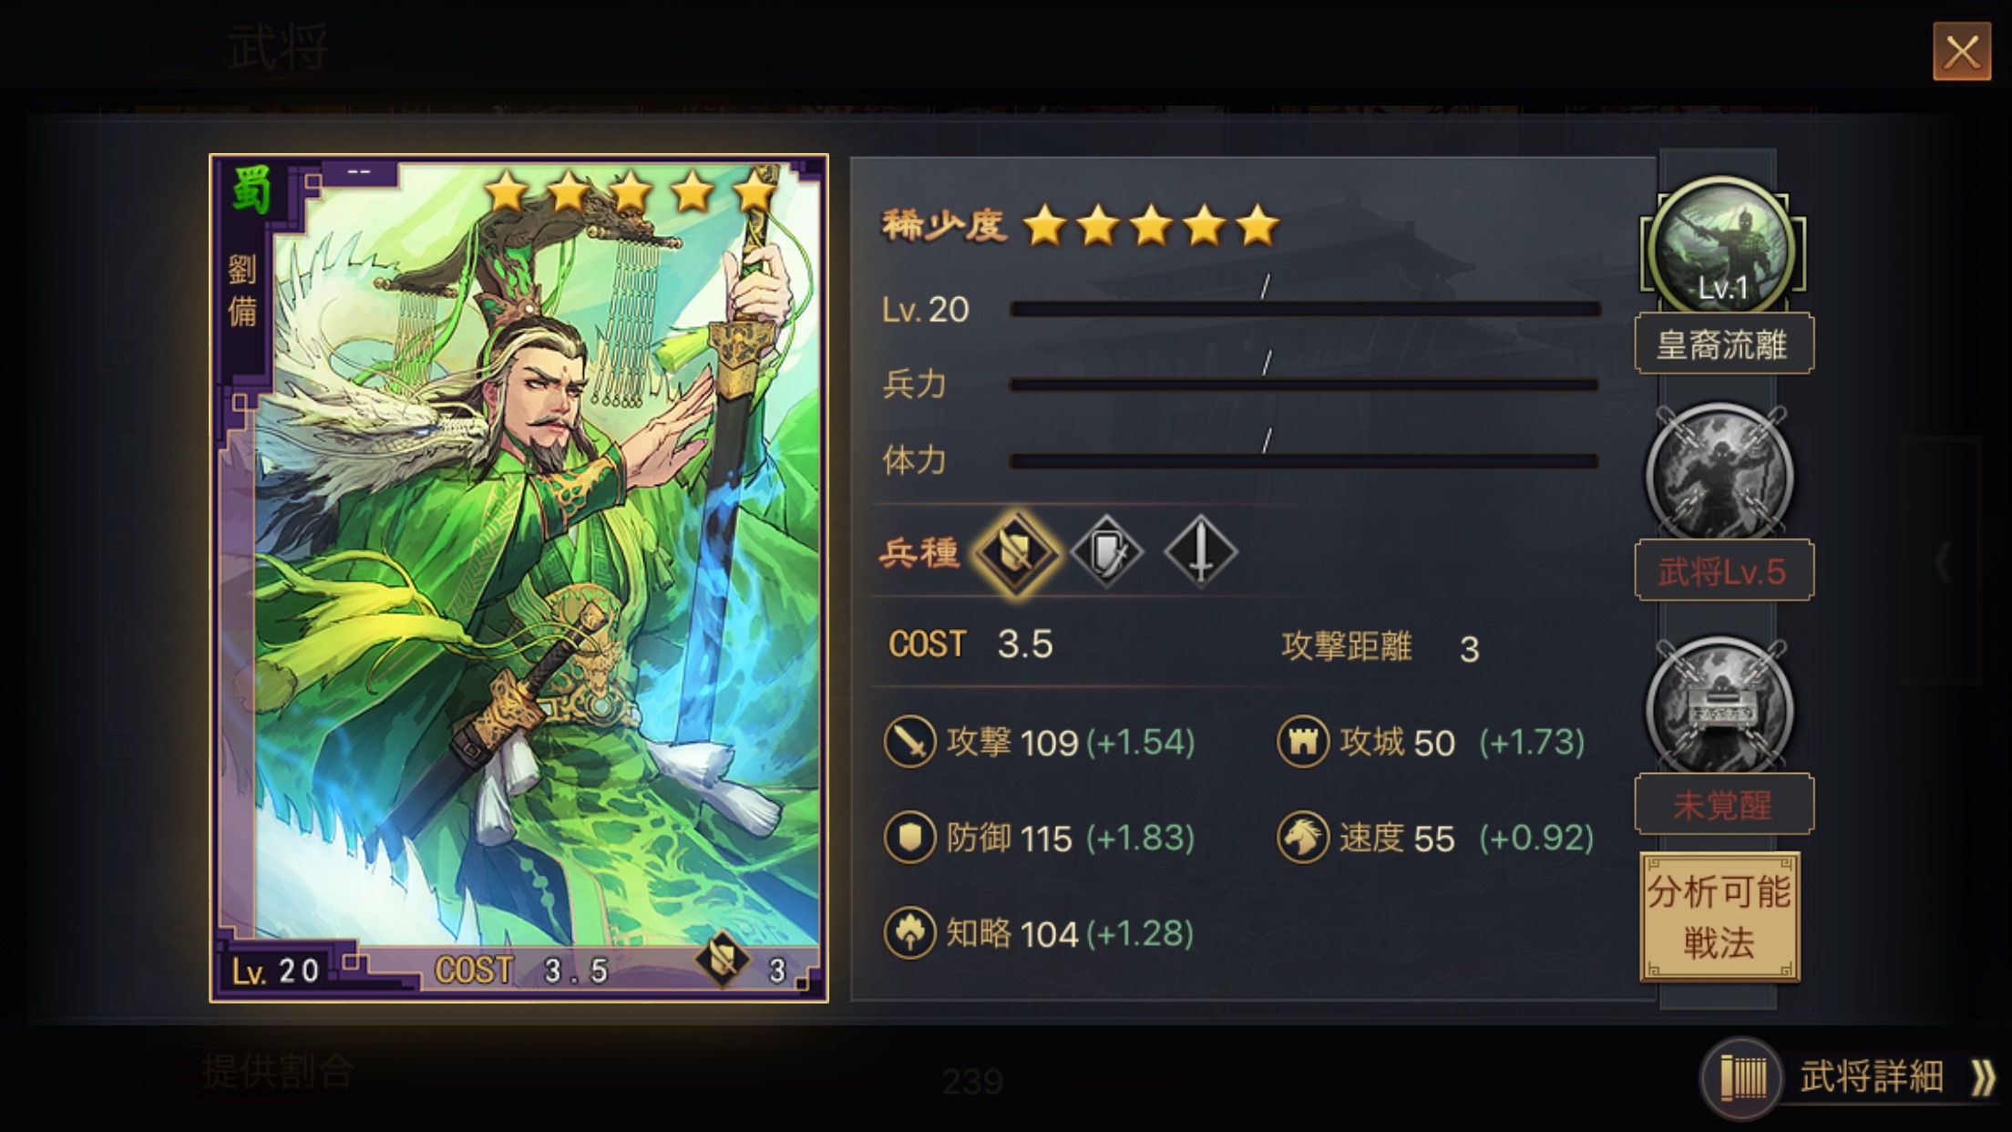Click the 兵力 troop strength bar
Screen dimensions: 2012x1132
click(x=1305, y=385)
